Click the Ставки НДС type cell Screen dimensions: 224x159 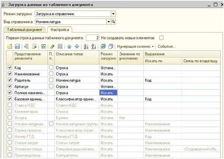tap(77, 105)
